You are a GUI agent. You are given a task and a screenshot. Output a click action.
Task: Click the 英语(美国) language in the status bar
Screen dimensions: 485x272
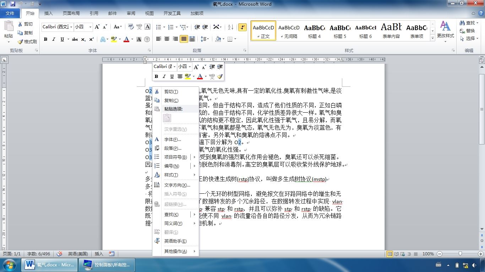pos(78,254)
